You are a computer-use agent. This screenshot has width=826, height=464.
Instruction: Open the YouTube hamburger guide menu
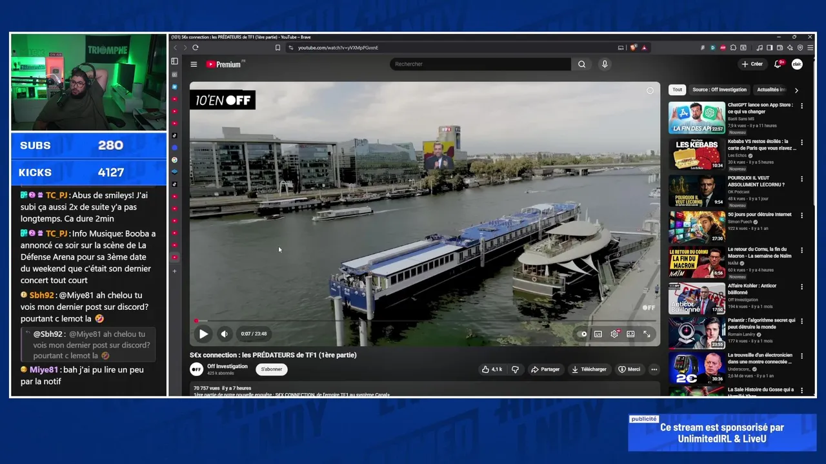coord(194,64)
